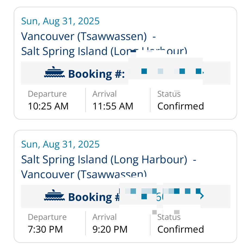Image resolution: width=251 pixels, height=246 pixels.
Task: Expand booking arrow for the 10:25 AM sailing
Action: pyautogui.click(x=203, y=73)
